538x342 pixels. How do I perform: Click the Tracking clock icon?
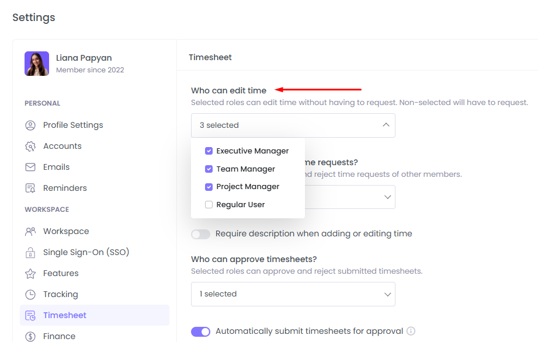click(x=30, y=295)
